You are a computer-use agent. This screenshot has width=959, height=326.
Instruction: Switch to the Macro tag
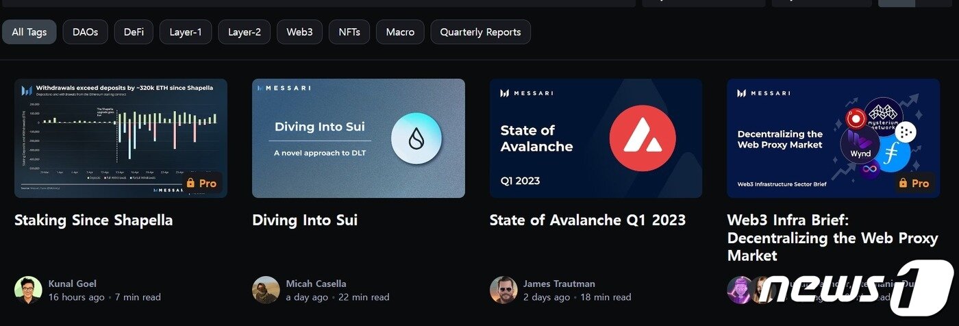(400, 32)
